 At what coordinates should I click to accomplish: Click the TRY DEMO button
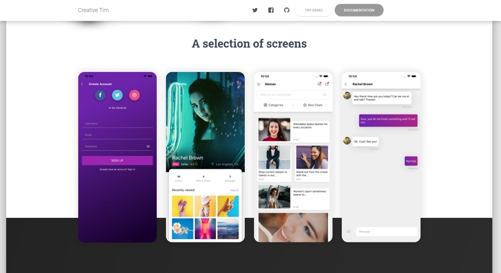tap(314, 10)
